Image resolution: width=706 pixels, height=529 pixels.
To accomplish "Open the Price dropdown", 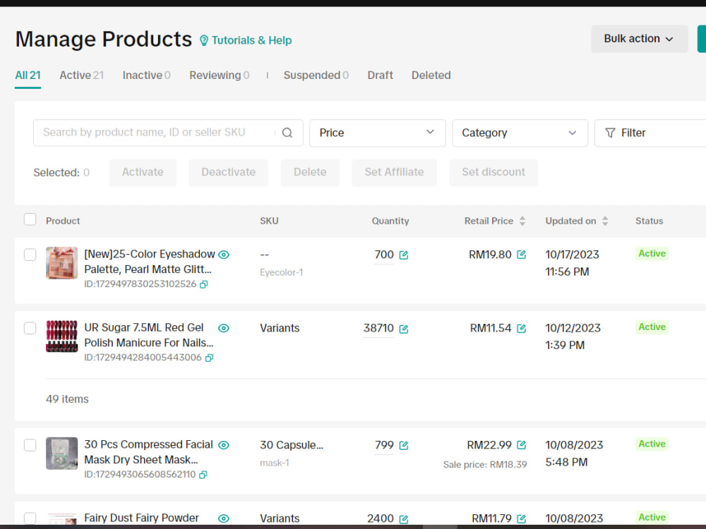I will pos(377,133).
